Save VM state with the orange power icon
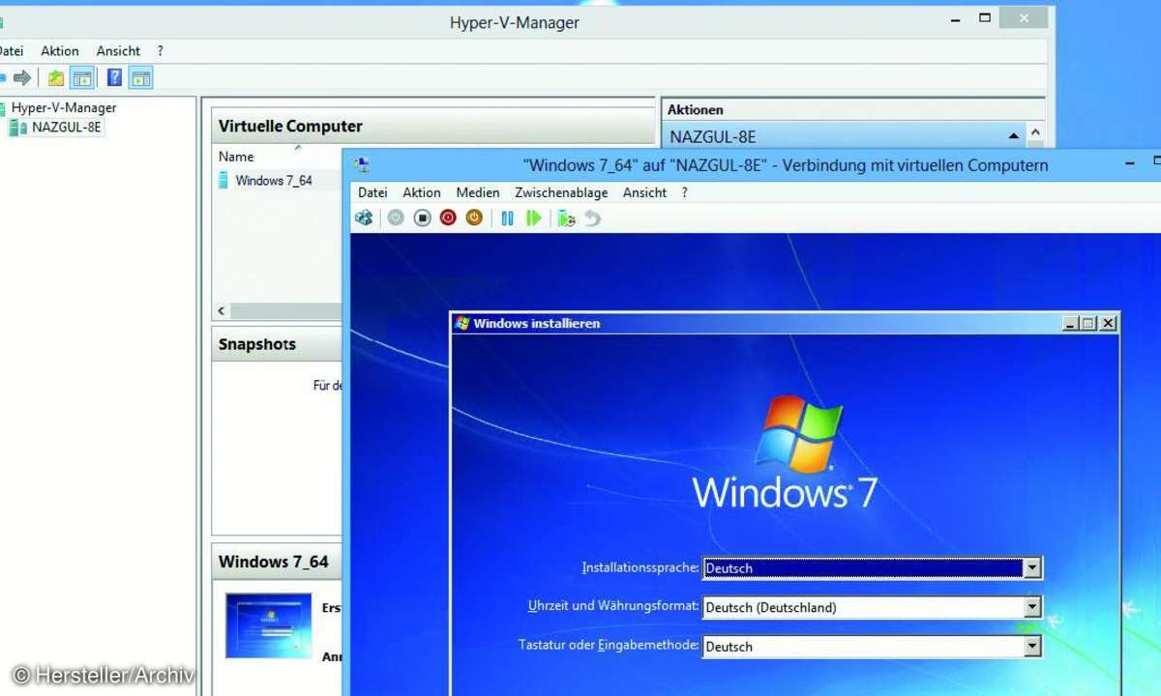The image size is (1161, 696). [474, 218]
